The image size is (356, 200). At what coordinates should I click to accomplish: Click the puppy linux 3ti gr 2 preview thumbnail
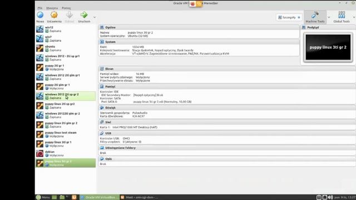pos(328,47)
